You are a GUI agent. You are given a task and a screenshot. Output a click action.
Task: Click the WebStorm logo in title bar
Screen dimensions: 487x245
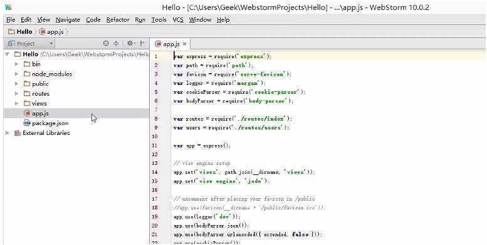pos(8,7)
